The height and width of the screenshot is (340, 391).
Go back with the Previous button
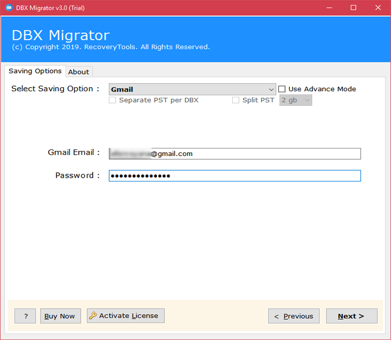tap(294, 316)
